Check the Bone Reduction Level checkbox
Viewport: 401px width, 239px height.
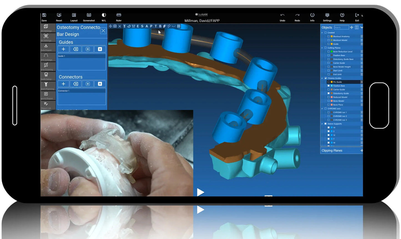329,52
